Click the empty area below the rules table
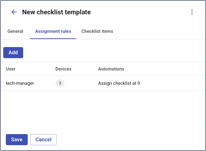Viewport: 206px width, 151px height. point(103,110)
